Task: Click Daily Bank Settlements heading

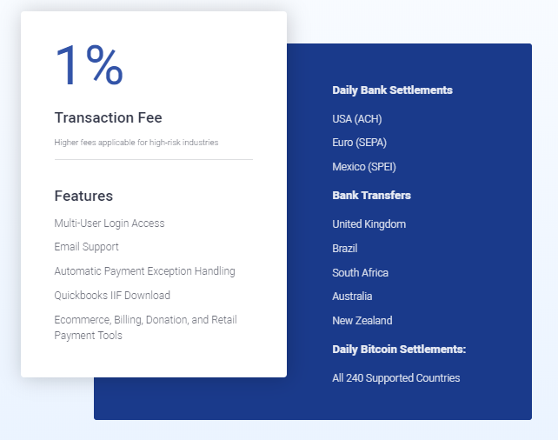Action: 392,90
